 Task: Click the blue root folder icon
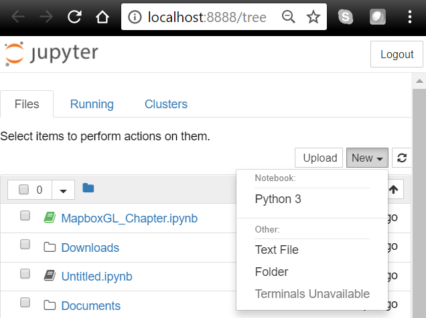[88, 188]
